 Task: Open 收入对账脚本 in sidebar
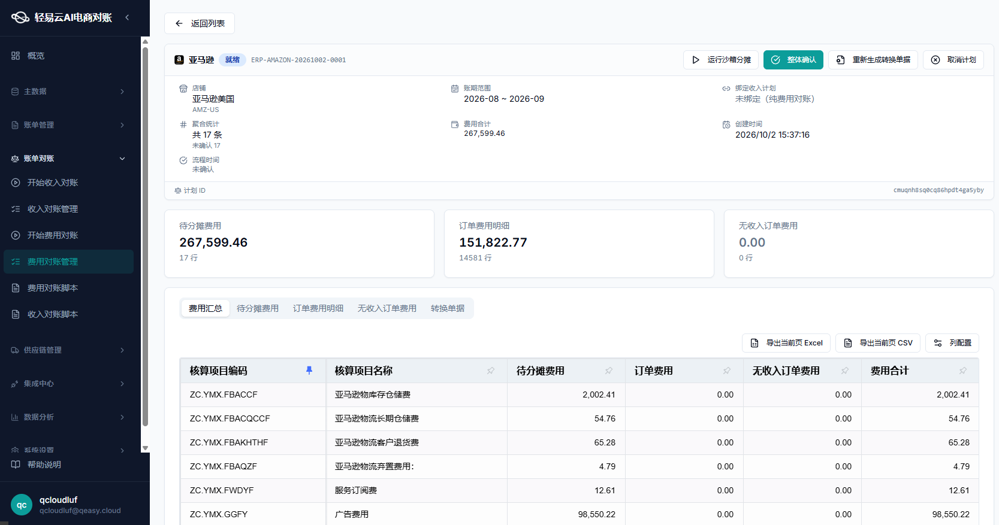pyautogui.click(x=68, y=314)
